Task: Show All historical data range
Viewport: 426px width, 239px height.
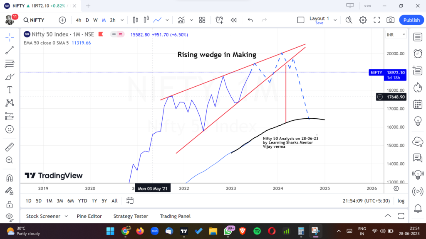Action: pyautogui.click(x=114, y=201)
